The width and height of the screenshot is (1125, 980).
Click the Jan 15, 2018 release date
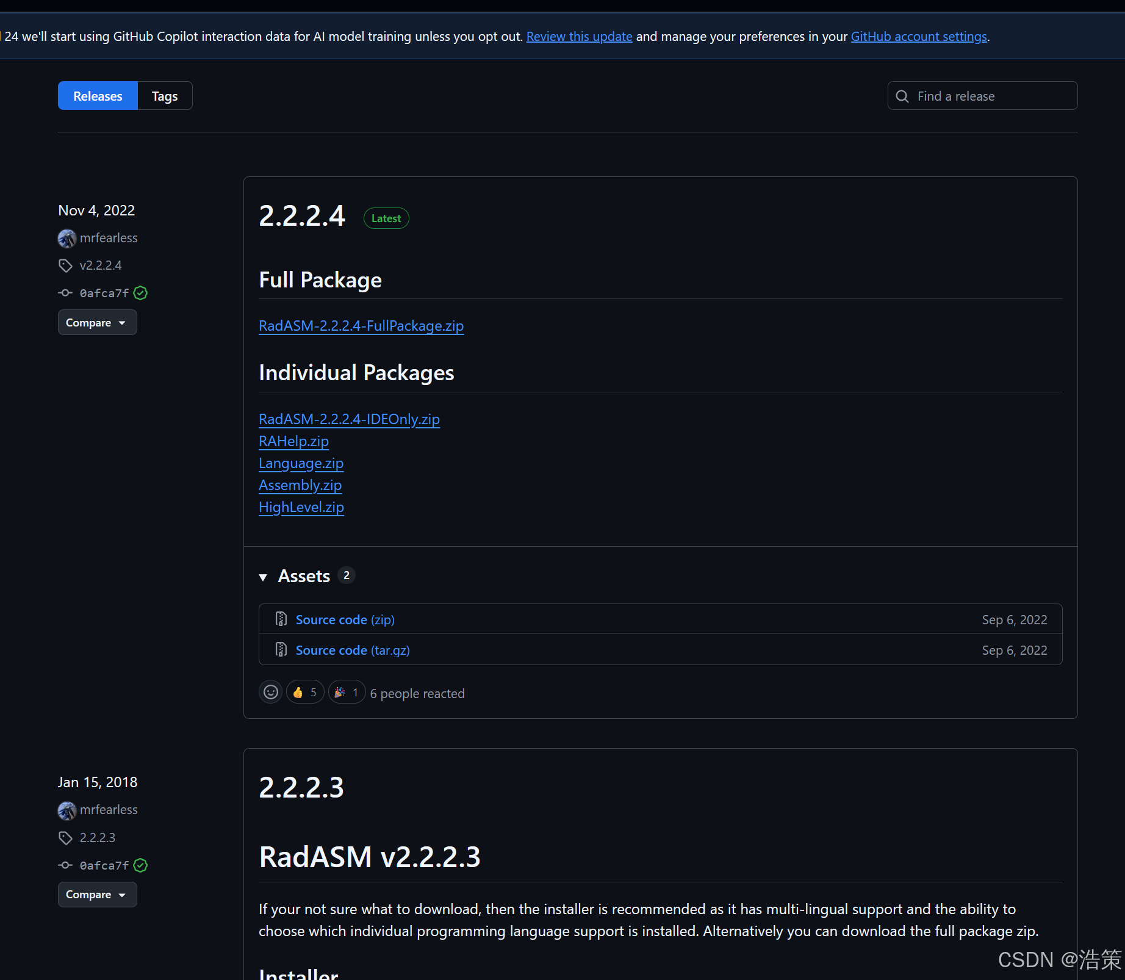[x=98, y=782]
